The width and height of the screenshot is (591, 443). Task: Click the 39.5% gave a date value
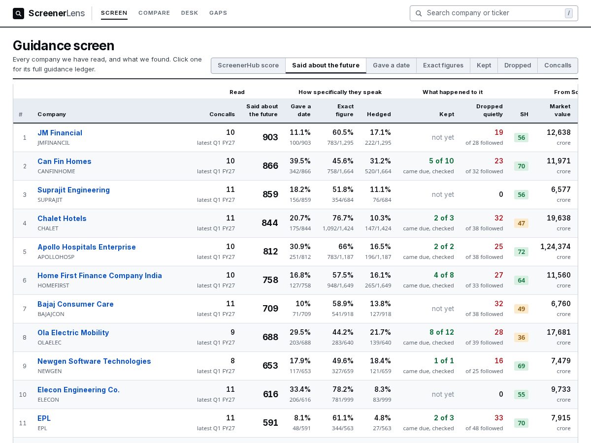[300, 161]
